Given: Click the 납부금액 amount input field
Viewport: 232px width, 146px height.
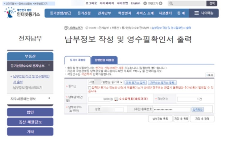Looking at the screenshot, I should (x=99, y=99).
